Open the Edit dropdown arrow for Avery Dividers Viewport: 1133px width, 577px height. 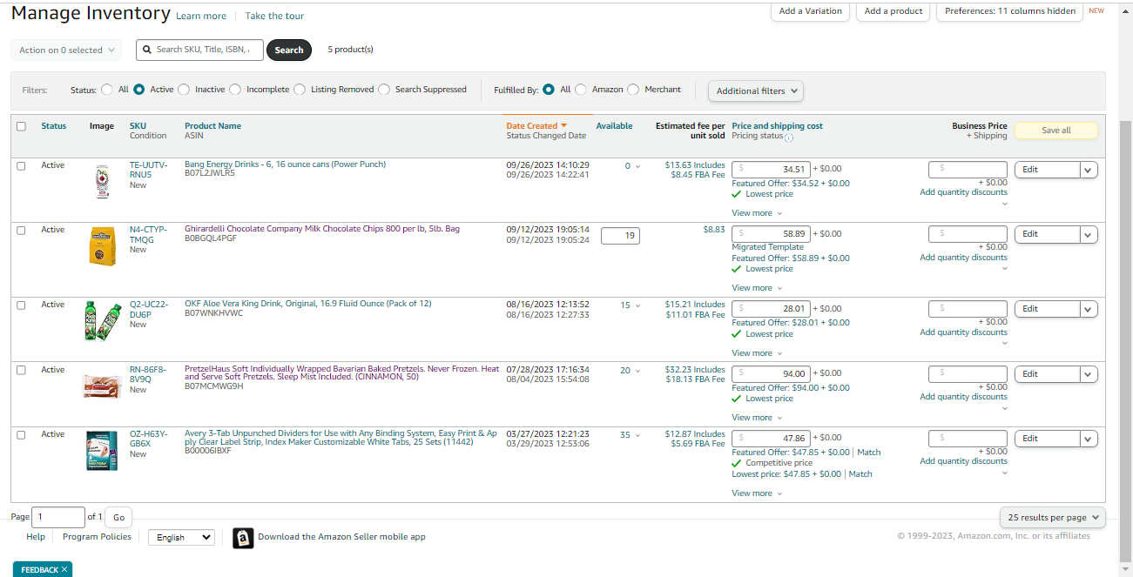click(1089, 439)
